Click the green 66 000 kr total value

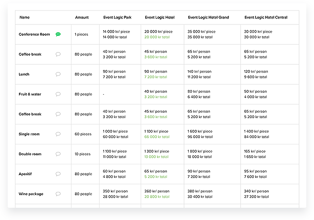tap(157, 137)
